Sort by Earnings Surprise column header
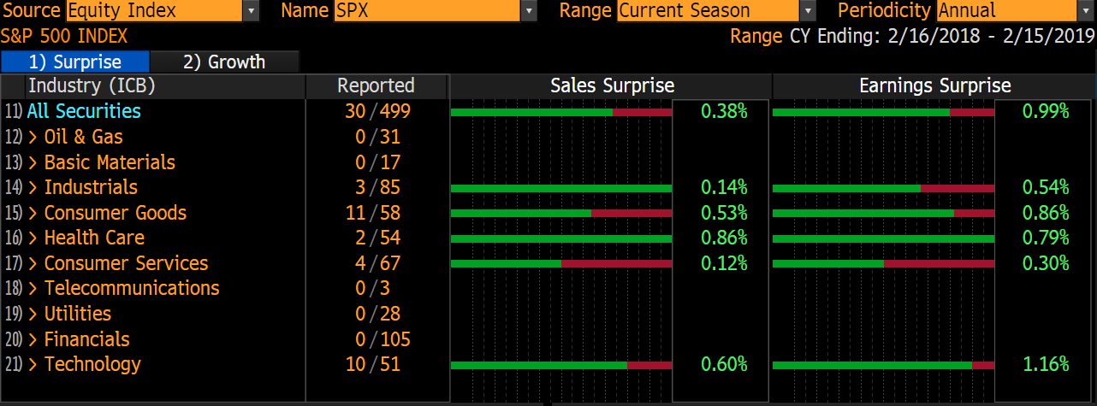This screenshot has height=406, width=1097. pos(934,85)
